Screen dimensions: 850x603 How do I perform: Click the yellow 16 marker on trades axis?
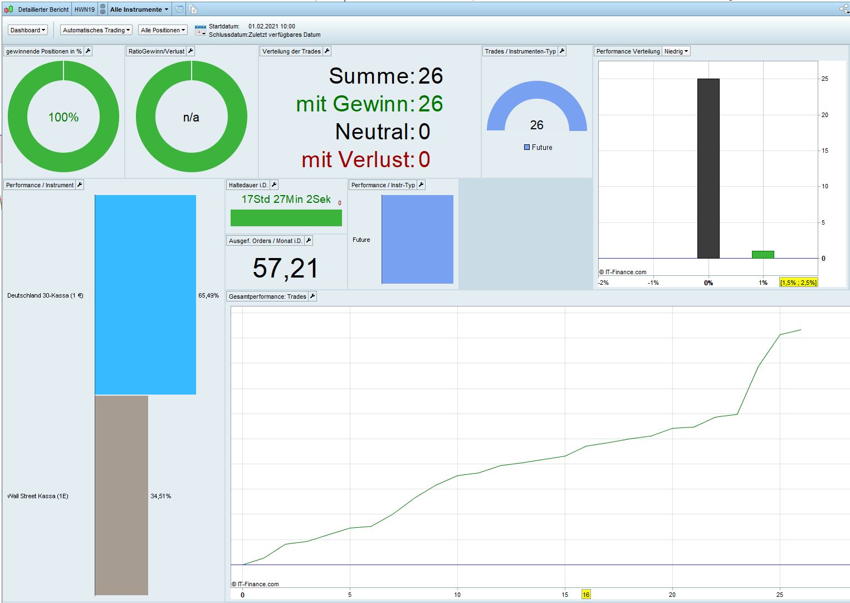586,595
